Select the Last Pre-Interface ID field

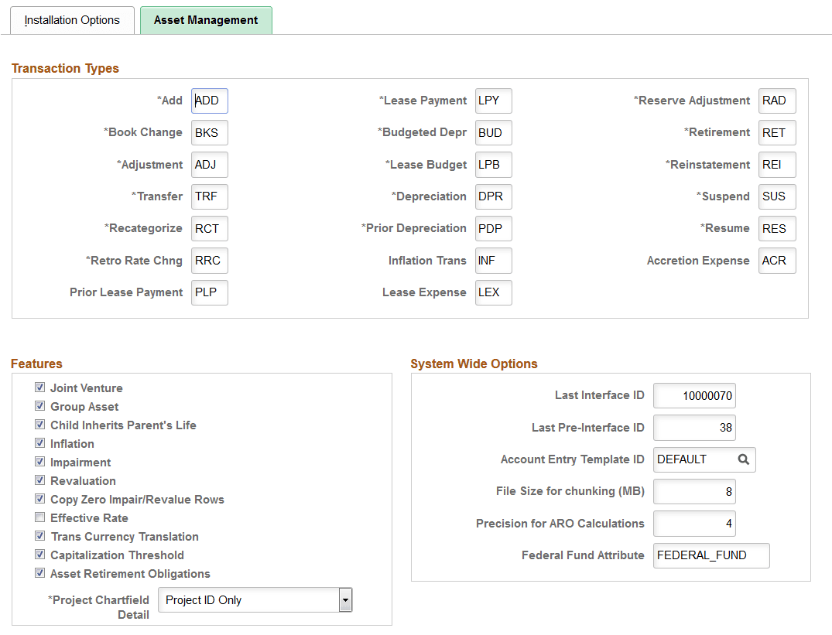point(694,428)
